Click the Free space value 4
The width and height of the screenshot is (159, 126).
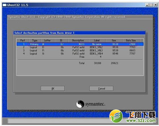click(101, 57)
